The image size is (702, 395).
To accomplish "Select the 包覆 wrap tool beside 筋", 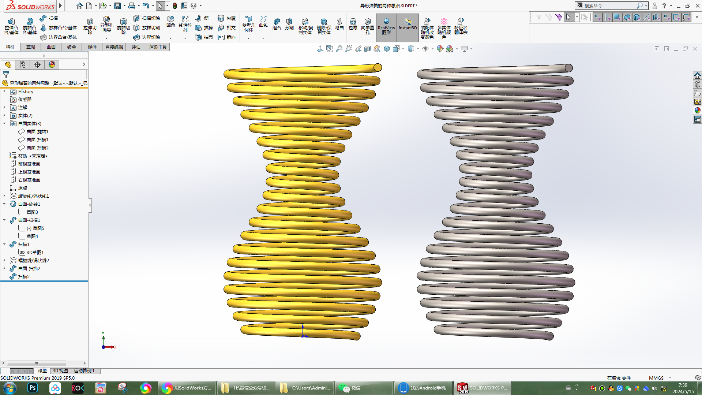I will pos(227,18).
